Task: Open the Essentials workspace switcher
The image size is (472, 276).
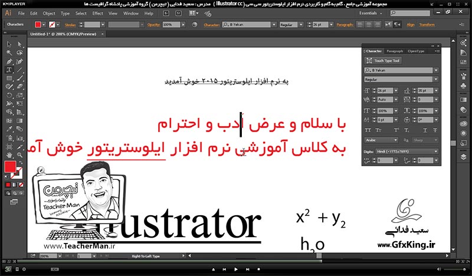Action: click(371, 13)
